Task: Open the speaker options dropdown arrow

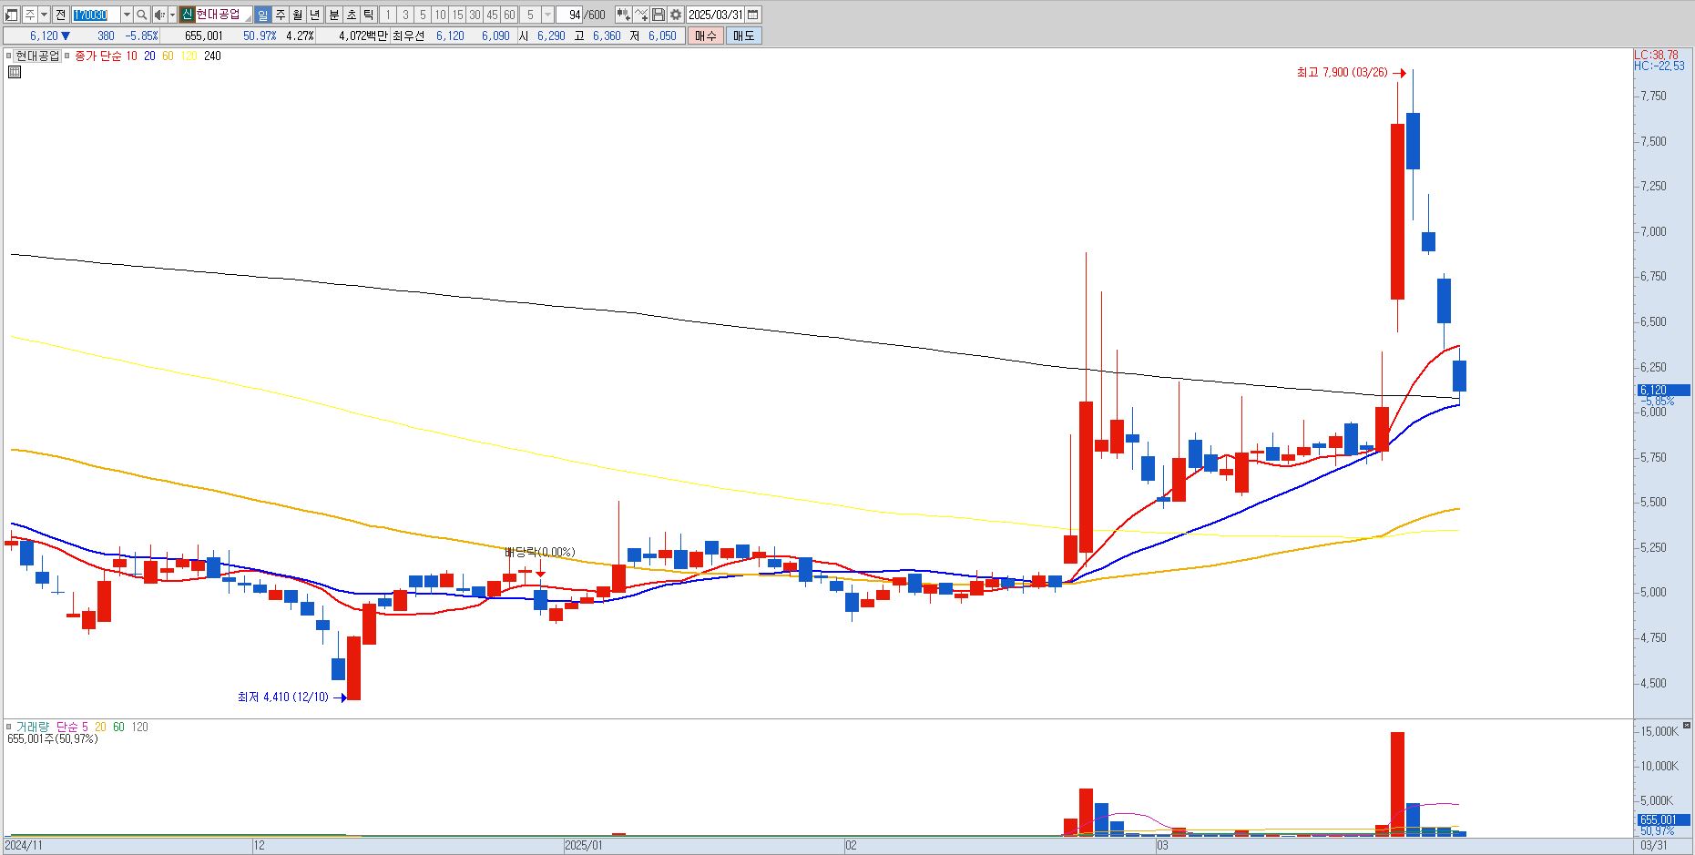Action: tap(172, 15)
